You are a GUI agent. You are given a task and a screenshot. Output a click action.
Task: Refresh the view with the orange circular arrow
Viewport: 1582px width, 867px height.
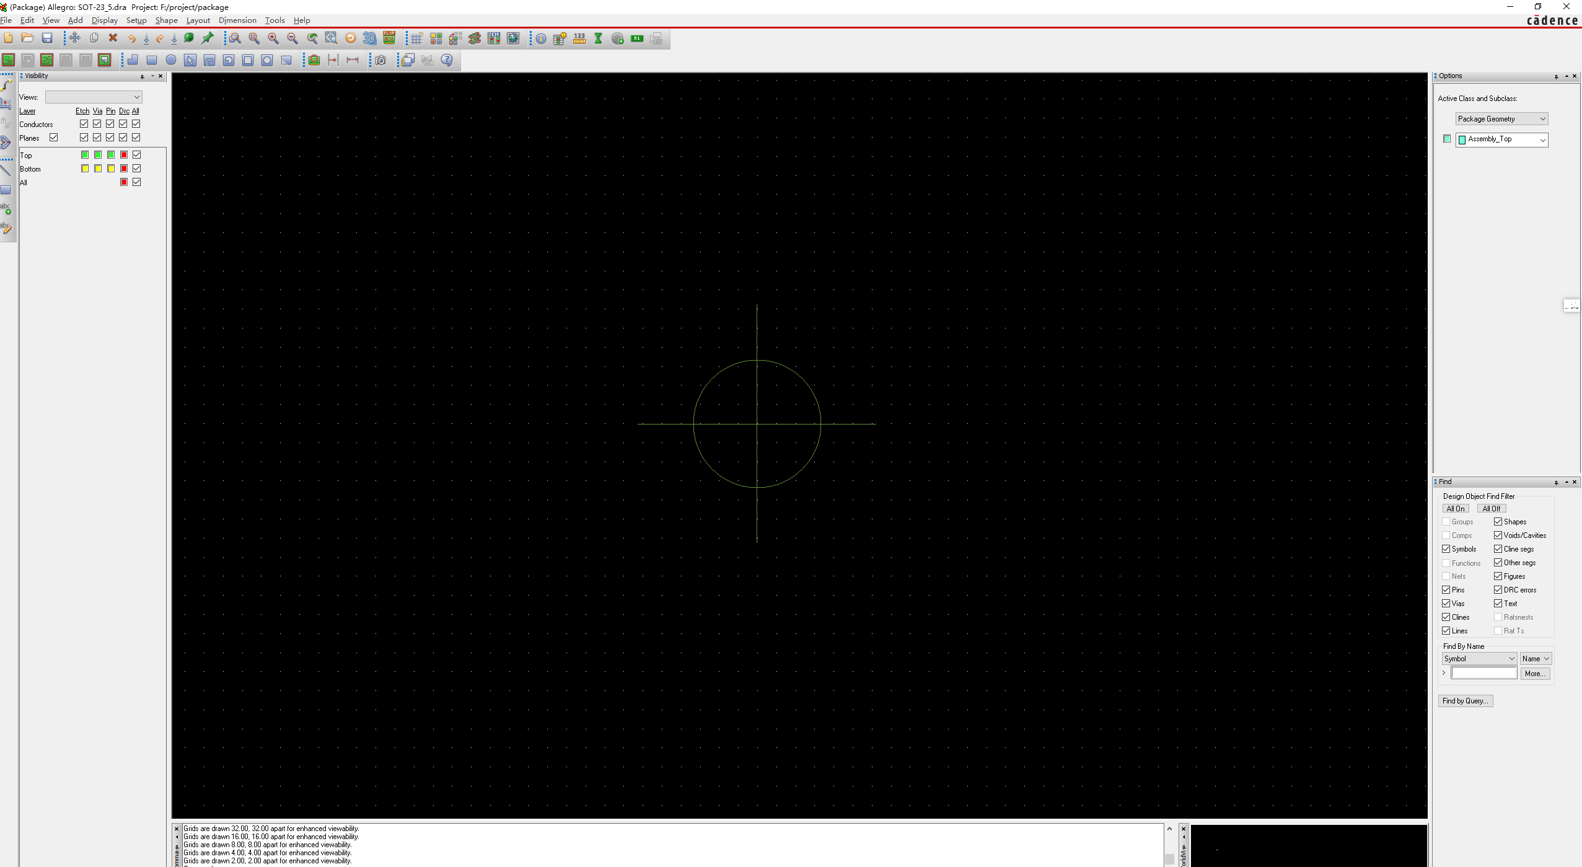[x=351, y=38]
